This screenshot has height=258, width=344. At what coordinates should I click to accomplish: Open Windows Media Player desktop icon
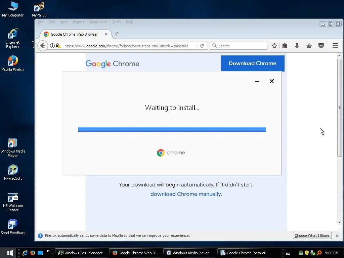coord(13,148)
